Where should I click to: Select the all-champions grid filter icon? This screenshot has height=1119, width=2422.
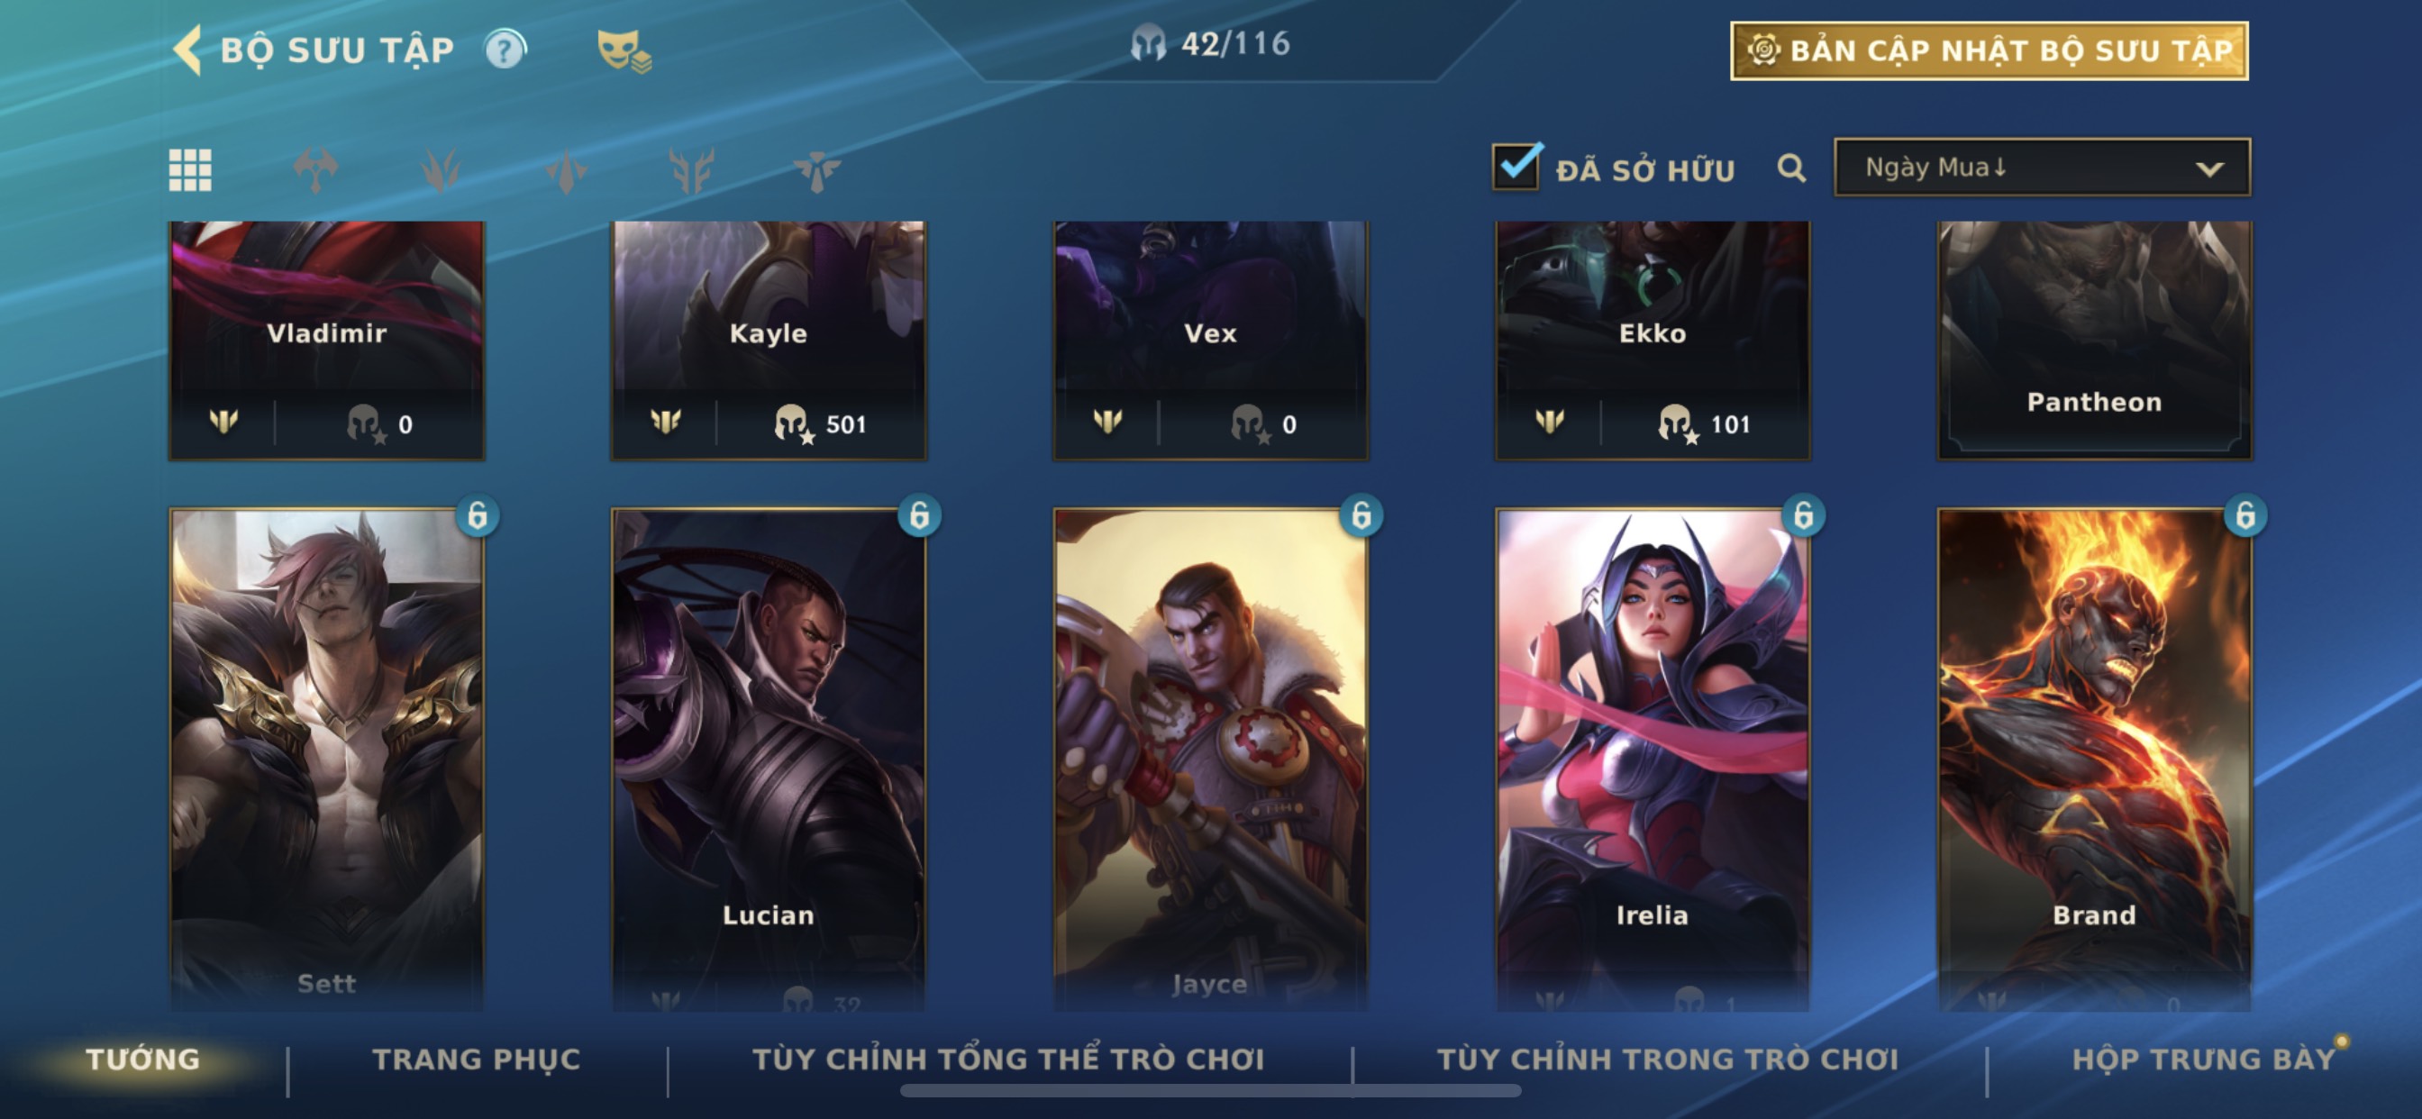[190, 170]
